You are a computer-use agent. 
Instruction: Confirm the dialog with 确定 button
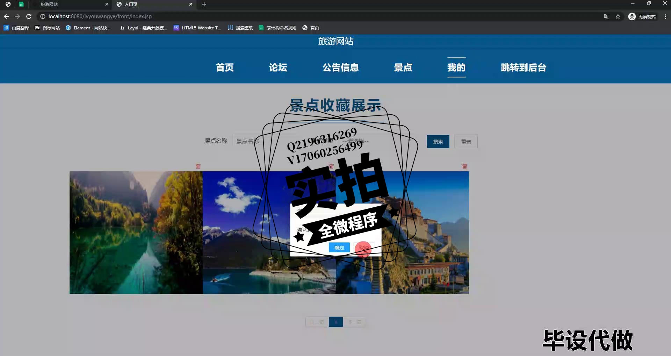coord(339,248)
